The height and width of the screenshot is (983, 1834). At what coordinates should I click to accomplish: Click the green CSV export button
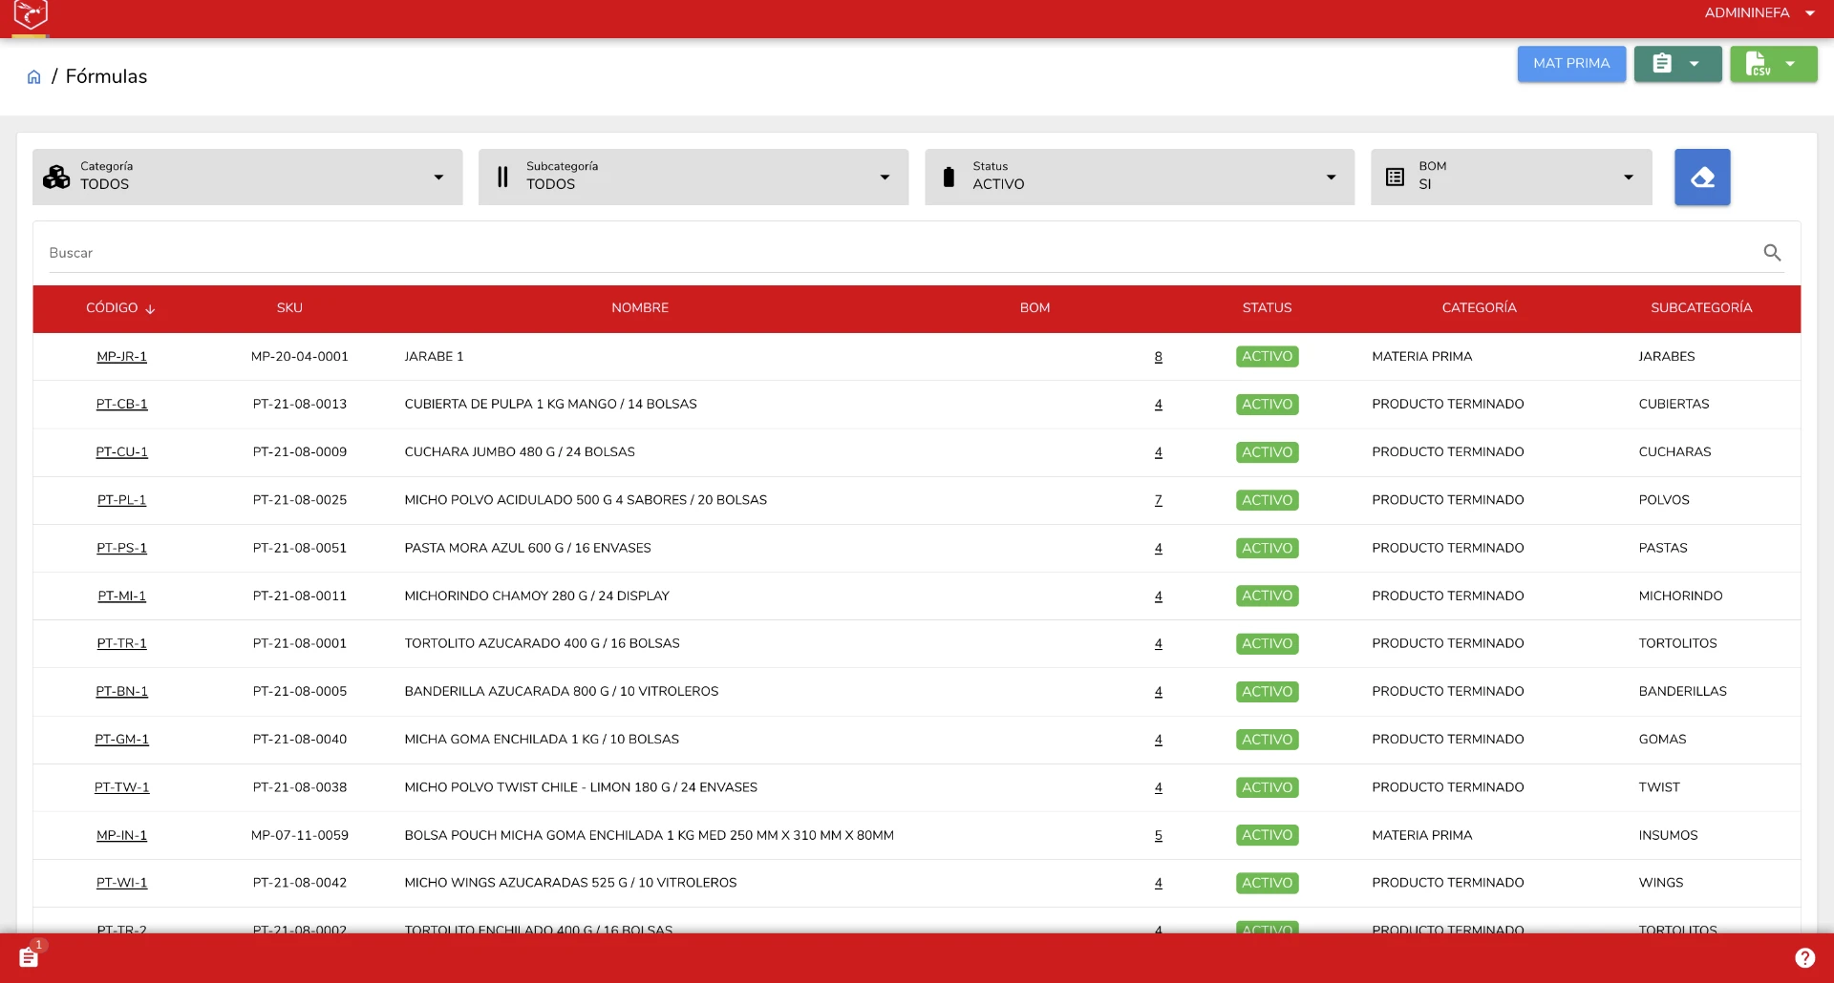tap(1774, 64)
